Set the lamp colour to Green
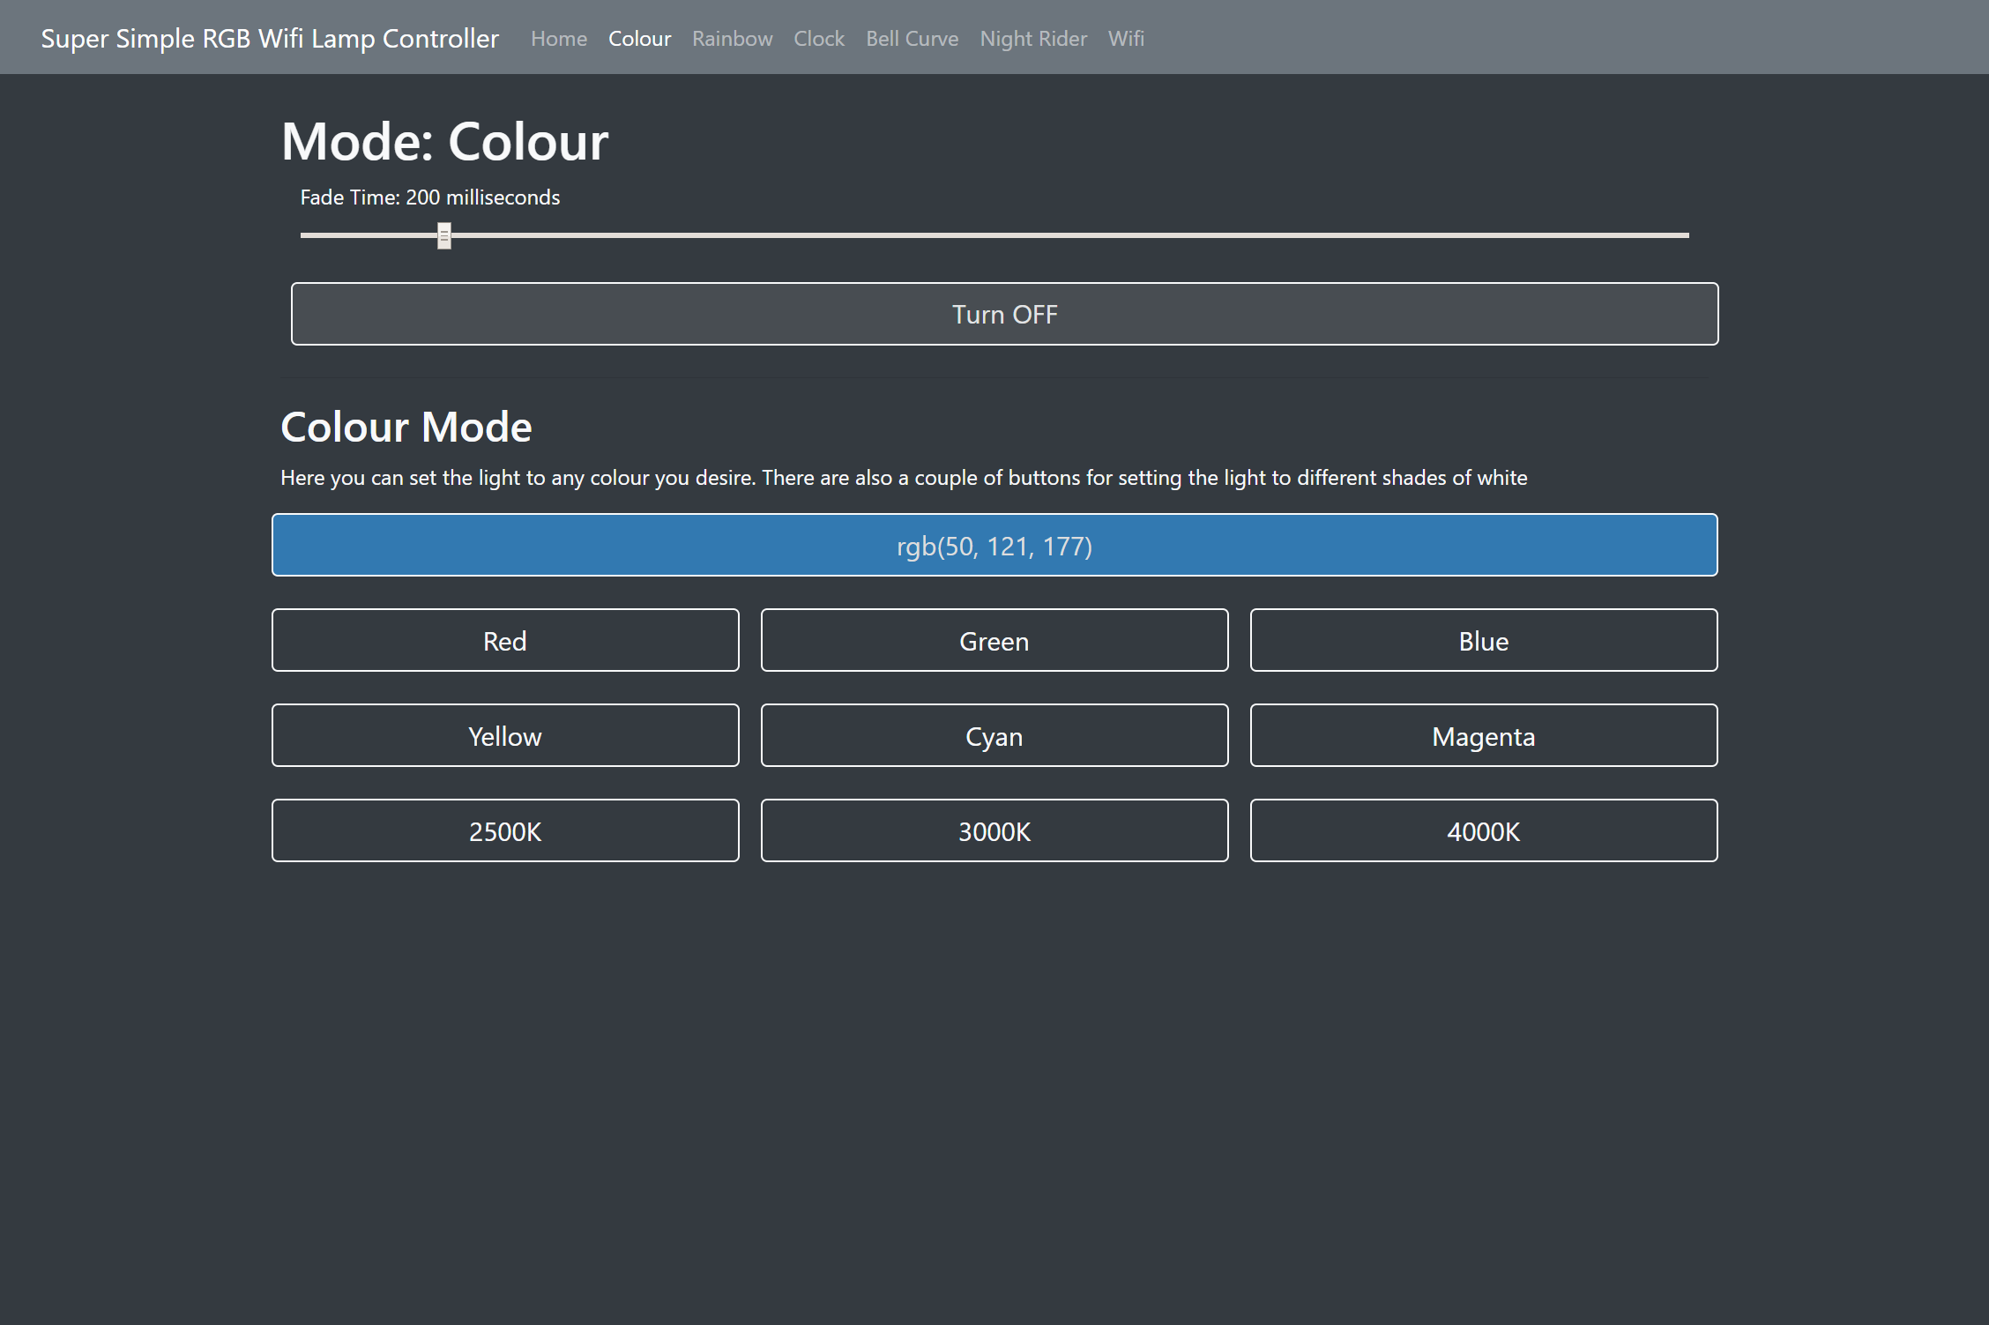This screenshot has width=1989, height=1325. pyautogui.click(x=994, y=641)
